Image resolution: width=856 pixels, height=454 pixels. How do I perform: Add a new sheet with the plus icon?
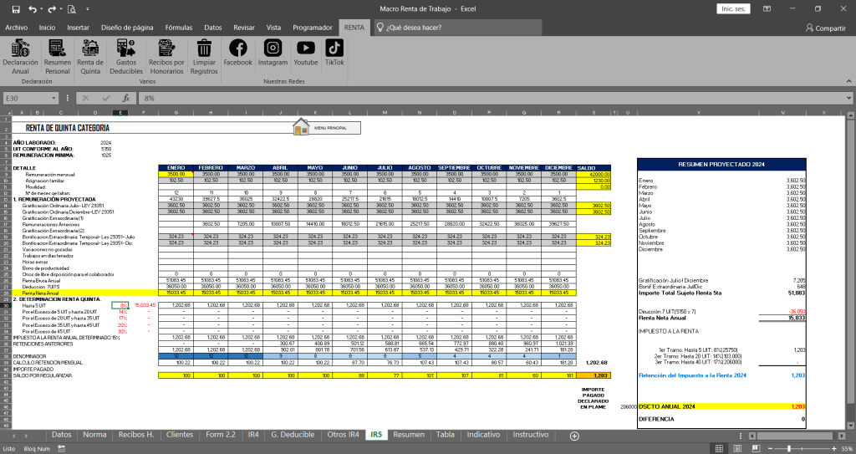coord(574,436)
